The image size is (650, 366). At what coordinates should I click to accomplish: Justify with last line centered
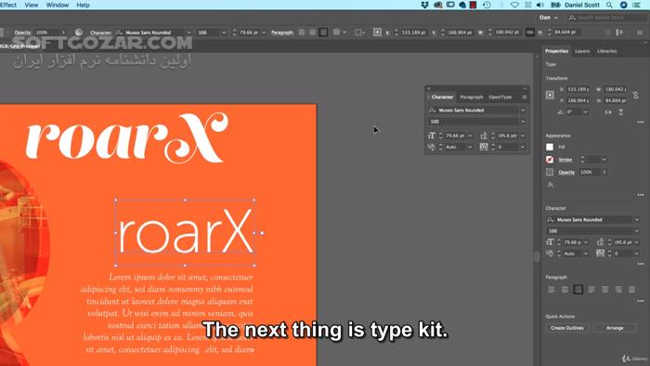click(604, 289)
